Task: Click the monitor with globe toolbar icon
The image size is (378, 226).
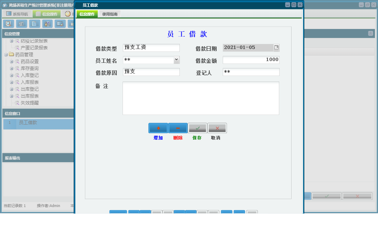Action: point(60,24)
